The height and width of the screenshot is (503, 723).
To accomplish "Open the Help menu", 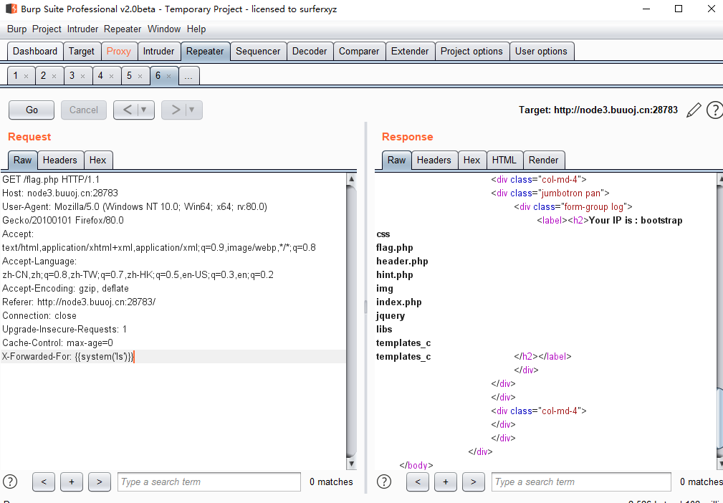I will tap(196, 29).
